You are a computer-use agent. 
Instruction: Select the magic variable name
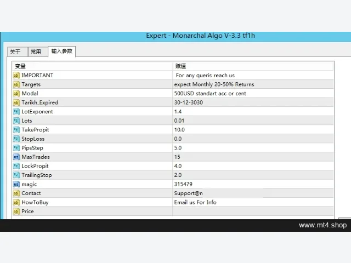click(x=29, y=185)
